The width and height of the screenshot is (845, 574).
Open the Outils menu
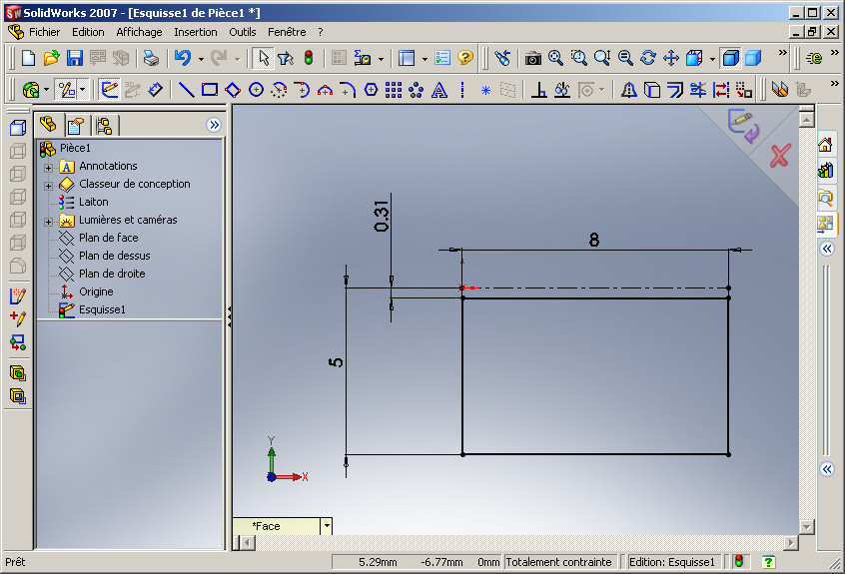click(242, 32)
